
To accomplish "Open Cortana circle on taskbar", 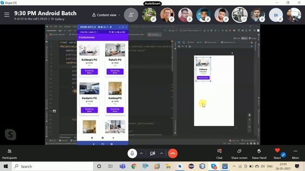I will coord(99,166).
